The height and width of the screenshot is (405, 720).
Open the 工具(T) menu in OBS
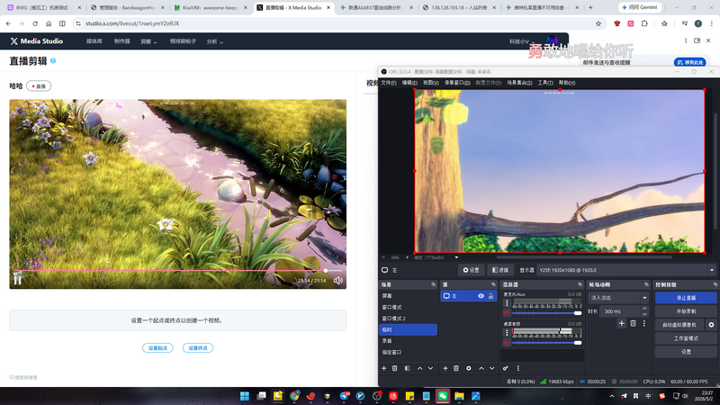tap(545, 83)
